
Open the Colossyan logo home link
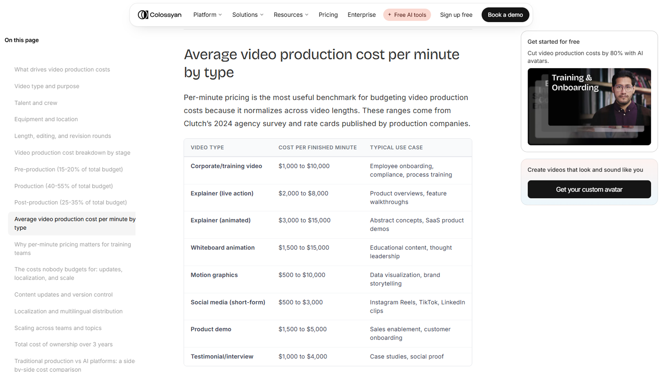pyautogui.click(x=159, y=15)
